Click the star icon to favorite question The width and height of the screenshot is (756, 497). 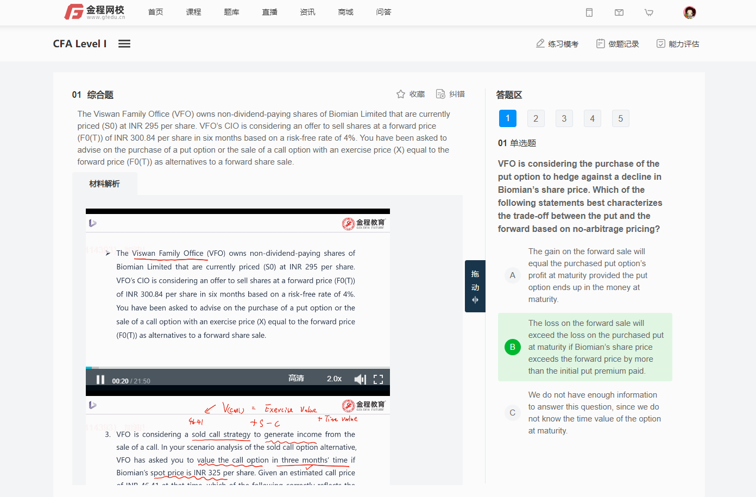click(401, 94)
